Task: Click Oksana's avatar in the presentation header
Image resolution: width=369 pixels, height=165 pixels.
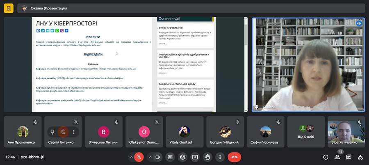Action: tap(24, 8)
